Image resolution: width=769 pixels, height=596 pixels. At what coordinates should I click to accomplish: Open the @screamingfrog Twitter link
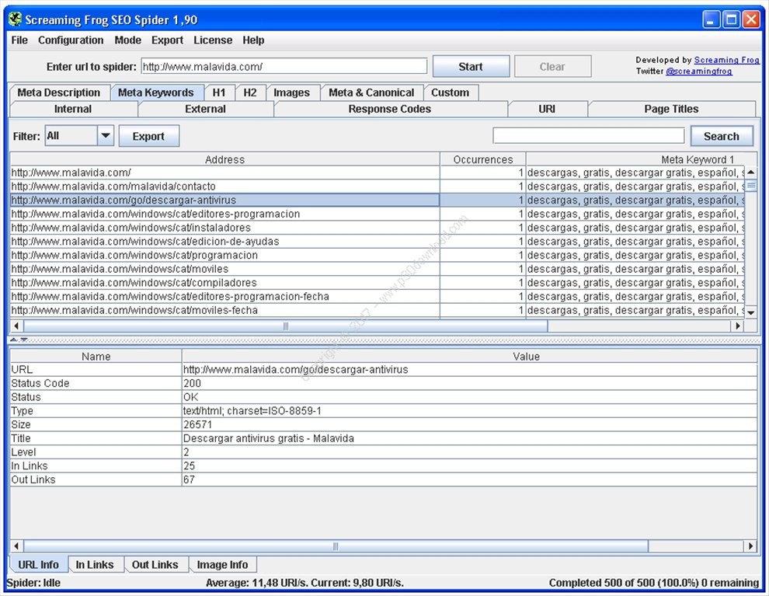click(699, 71)
